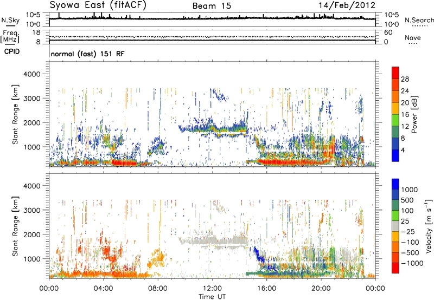The image size is (434, 300).
Task: Click the 'Nave' legend label
Action: (x=413, y=37)
